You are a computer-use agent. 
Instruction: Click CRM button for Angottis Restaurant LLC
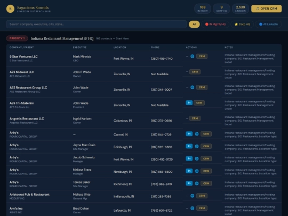click(x=195, y=118)
